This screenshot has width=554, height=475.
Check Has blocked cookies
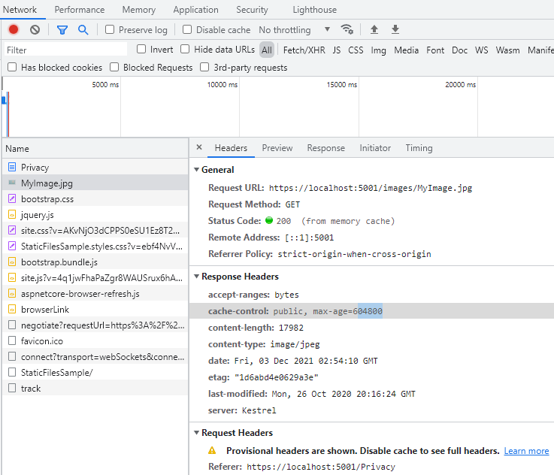pyautogui.click(x=12, y=67)
